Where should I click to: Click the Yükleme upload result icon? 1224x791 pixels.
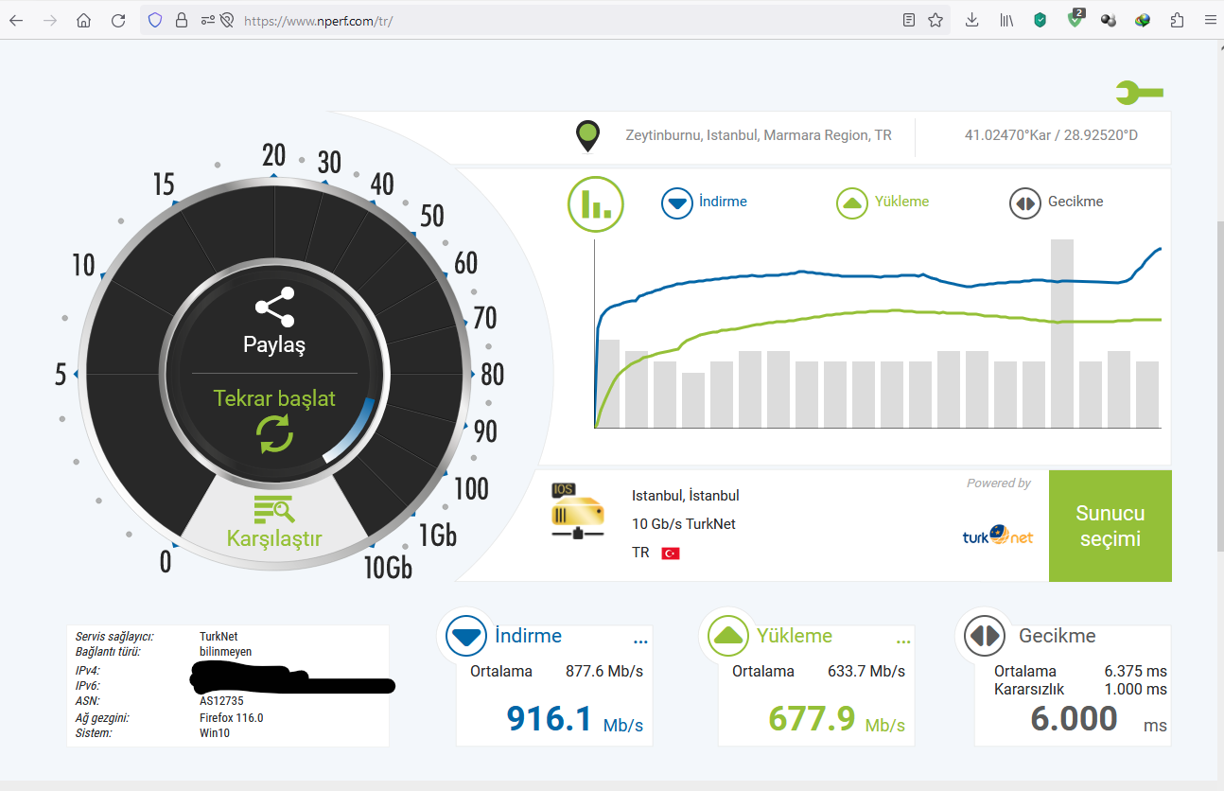727,637
